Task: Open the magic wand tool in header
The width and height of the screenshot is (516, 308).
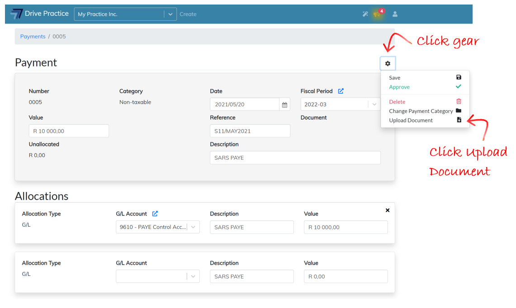Action: click(365, 14)
